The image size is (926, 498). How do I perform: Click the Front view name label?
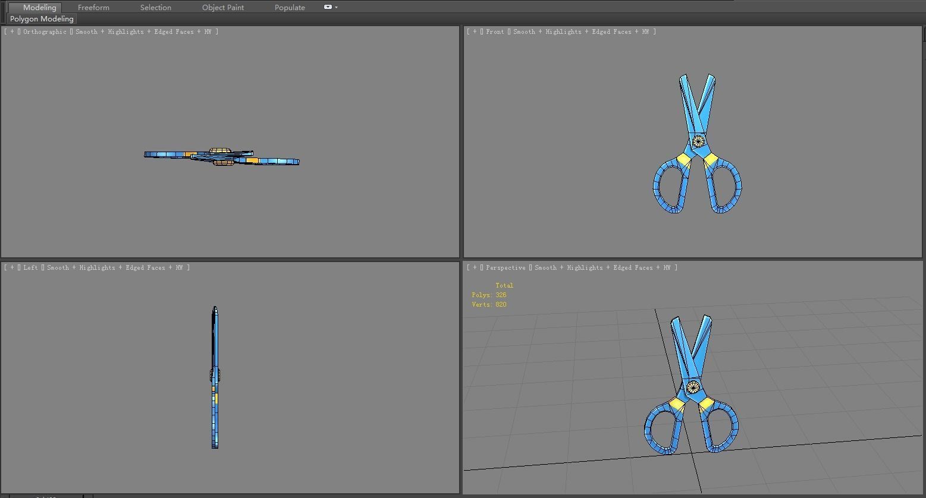(495, 32)
